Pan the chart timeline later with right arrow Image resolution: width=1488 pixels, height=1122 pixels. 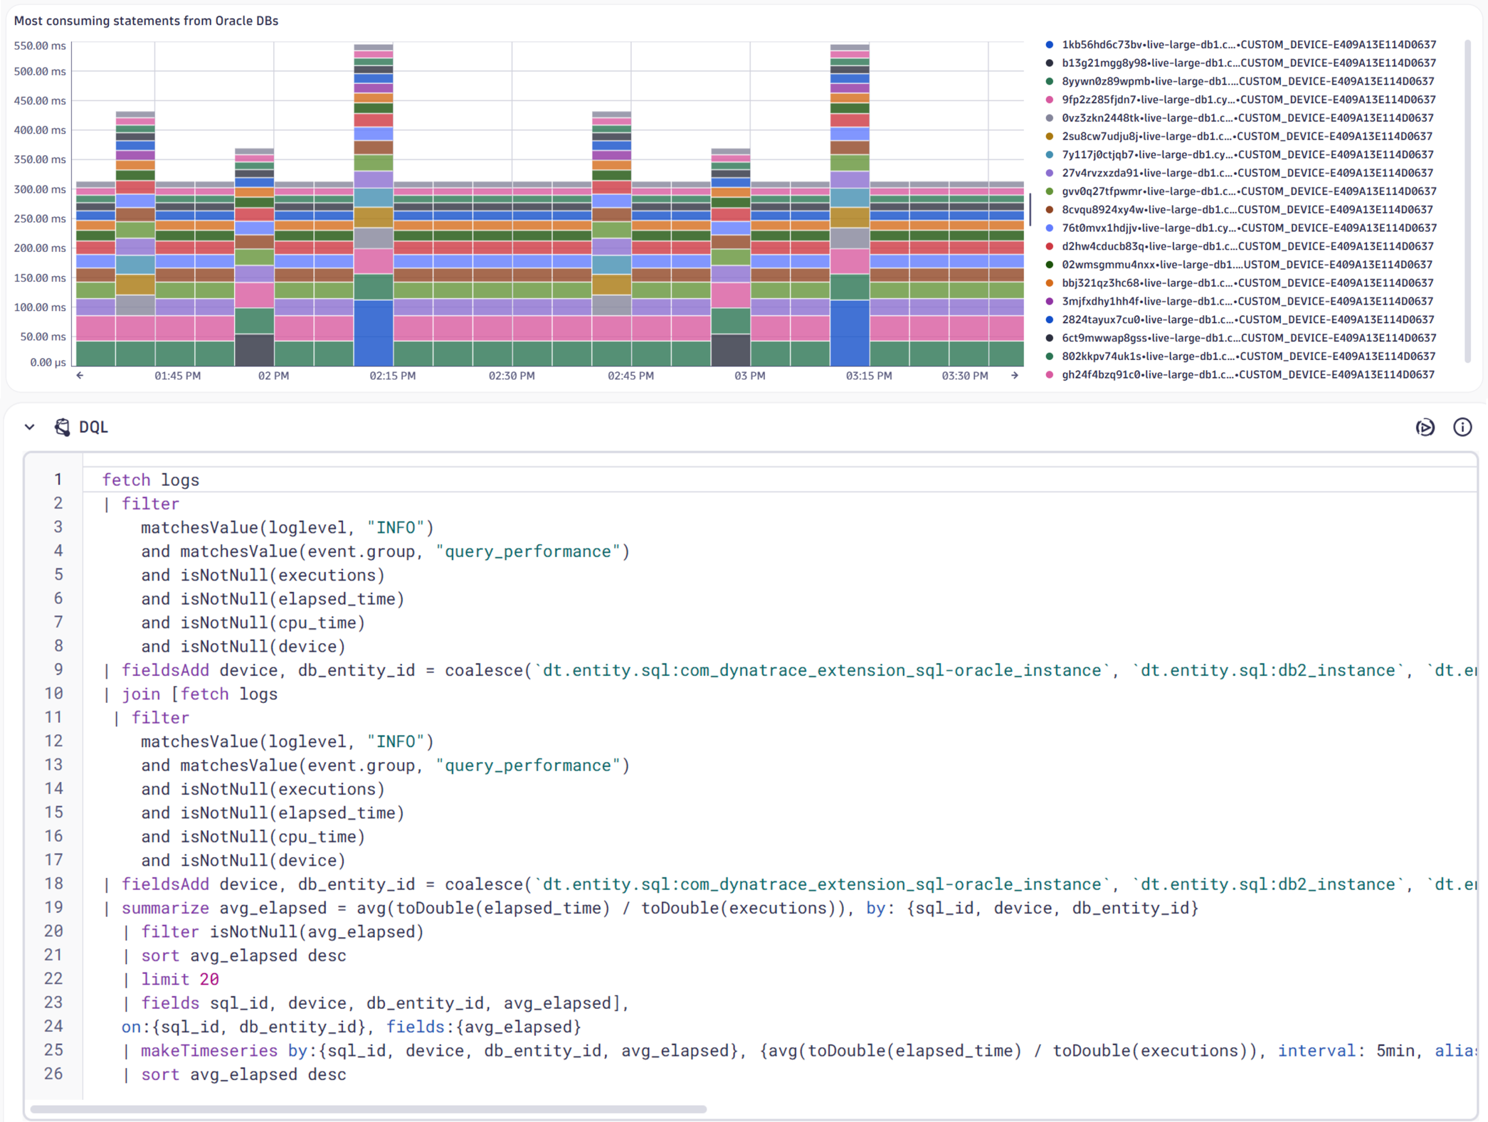click(1014, 376)
